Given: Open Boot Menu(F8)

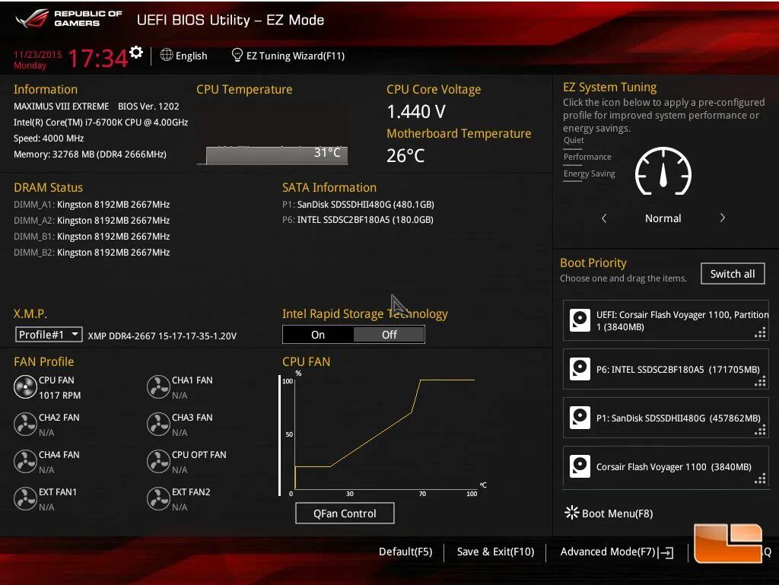Looking at the screenshot, I should pos(609,513).
